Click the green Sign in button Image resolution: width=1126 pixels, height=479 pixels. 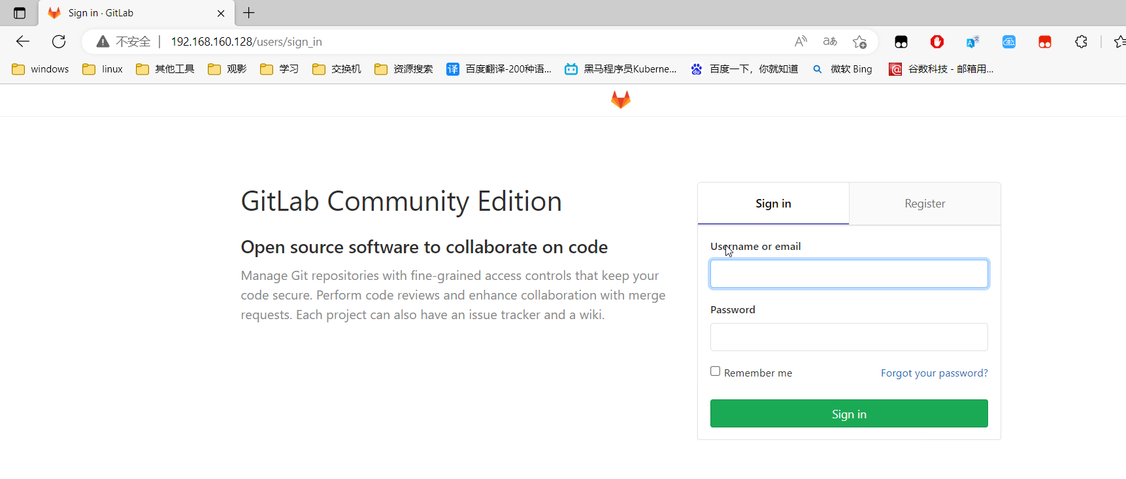pos(849,414)
